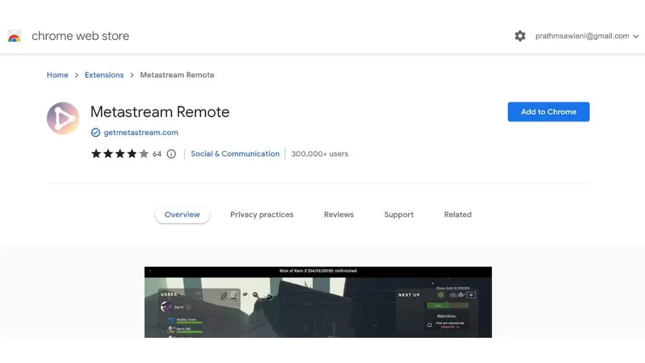Viewport: 645px width, 363px height.
Task: Click the Add to Chrome button
Action: click(548, 111)
